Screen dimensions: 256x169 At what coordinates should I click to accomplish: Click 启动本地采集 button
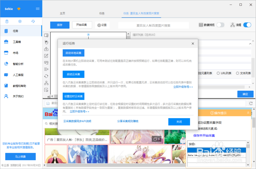(73, 53)
